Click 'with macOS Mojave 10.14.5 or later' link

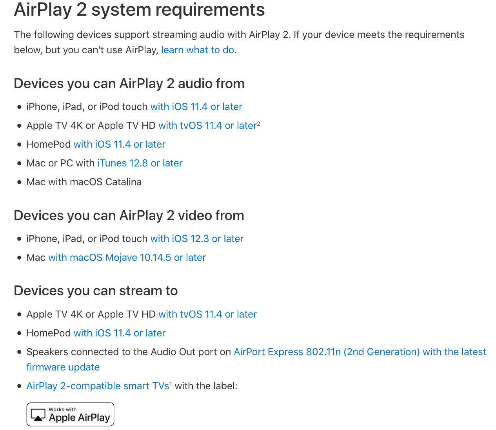coord(127,258)
